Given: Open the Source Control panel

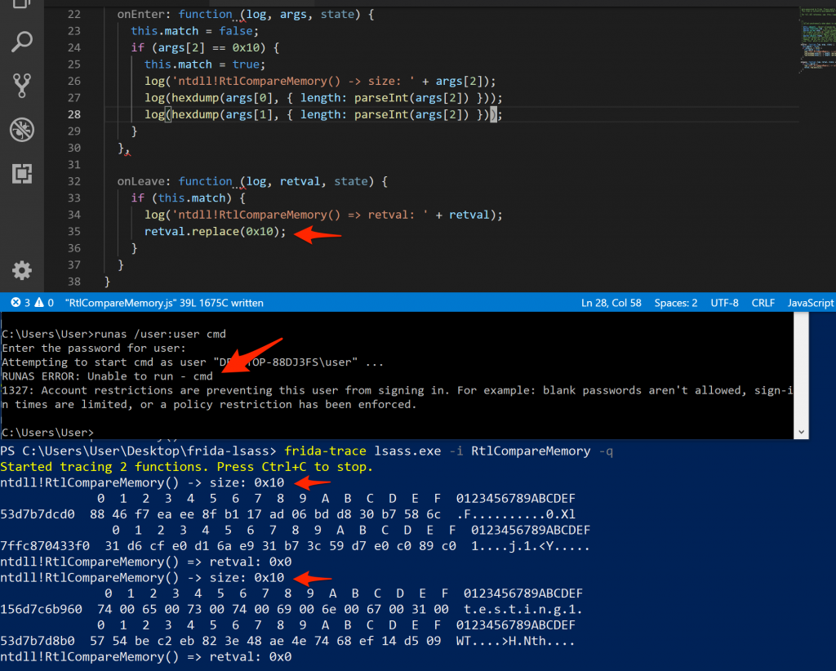Looking at the screenshot, I should pyautogui.click(x=22, y=85).
